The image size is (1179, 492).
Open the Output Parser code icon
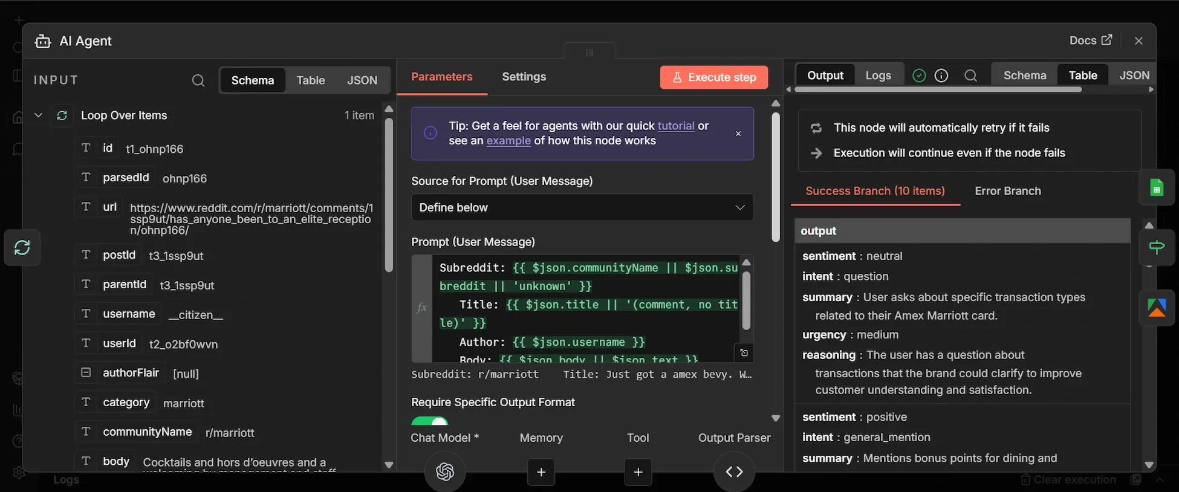734,471
